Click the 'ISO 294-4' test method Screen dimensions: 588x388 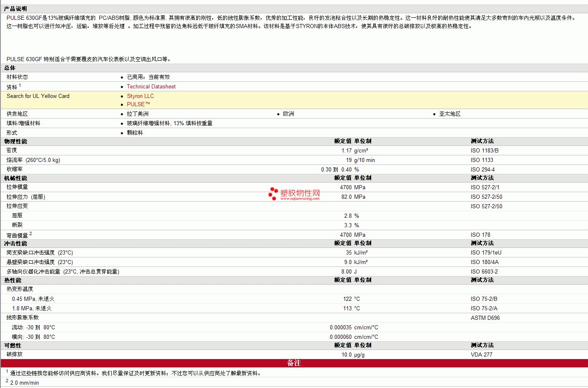click(x=483, y=170)
